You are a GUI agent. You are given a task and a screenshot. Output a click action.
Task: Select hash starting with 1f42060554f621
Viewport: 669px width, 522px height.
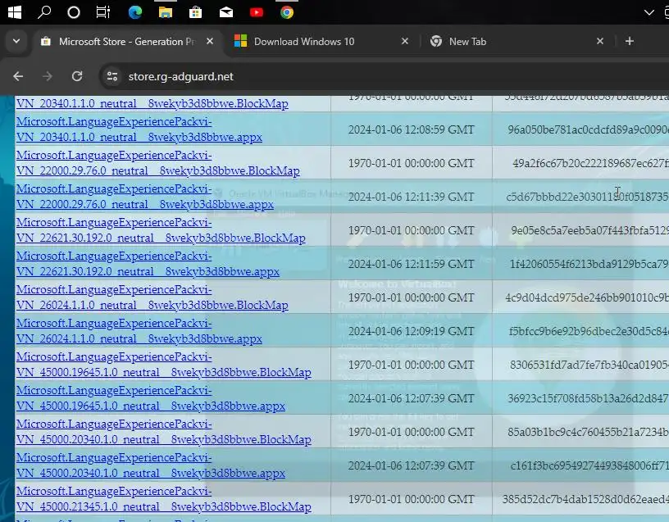pos(589,264)
